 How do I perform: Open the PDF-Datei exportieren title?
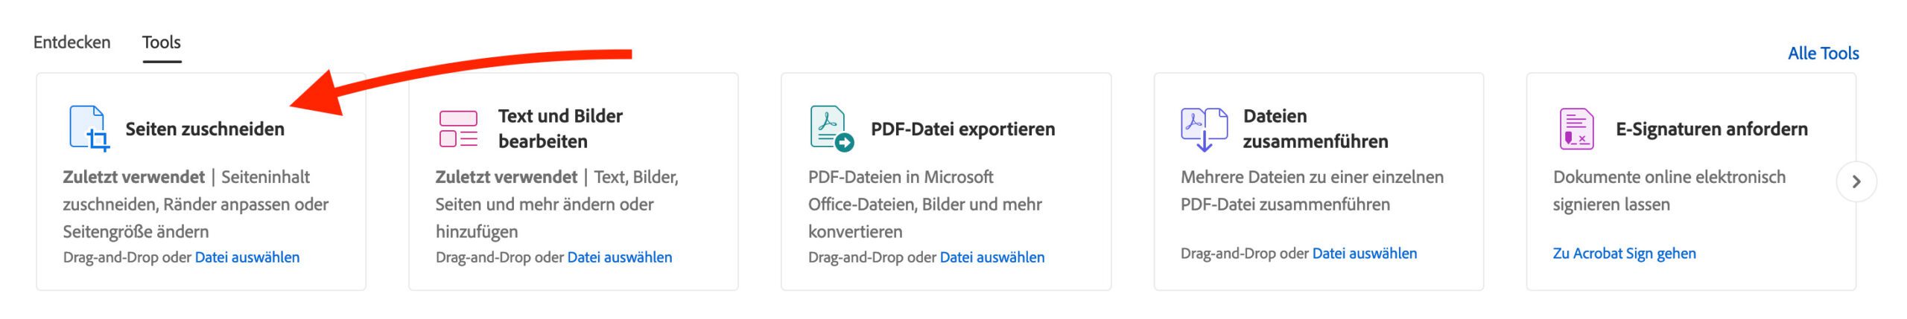pyautogui.click(x=962, y=129)
